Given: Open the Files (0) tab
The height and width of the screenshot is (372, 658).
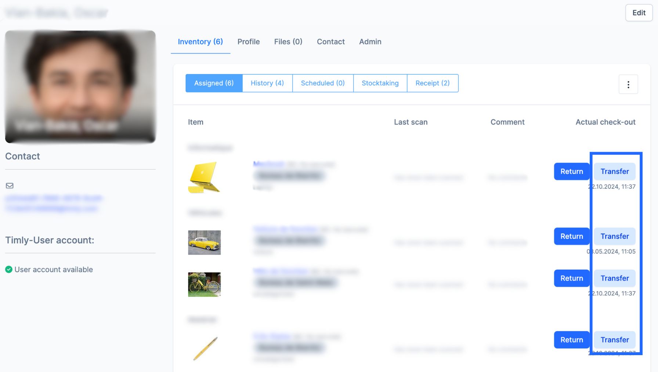Looking at the screenshot, I should 288,42.
